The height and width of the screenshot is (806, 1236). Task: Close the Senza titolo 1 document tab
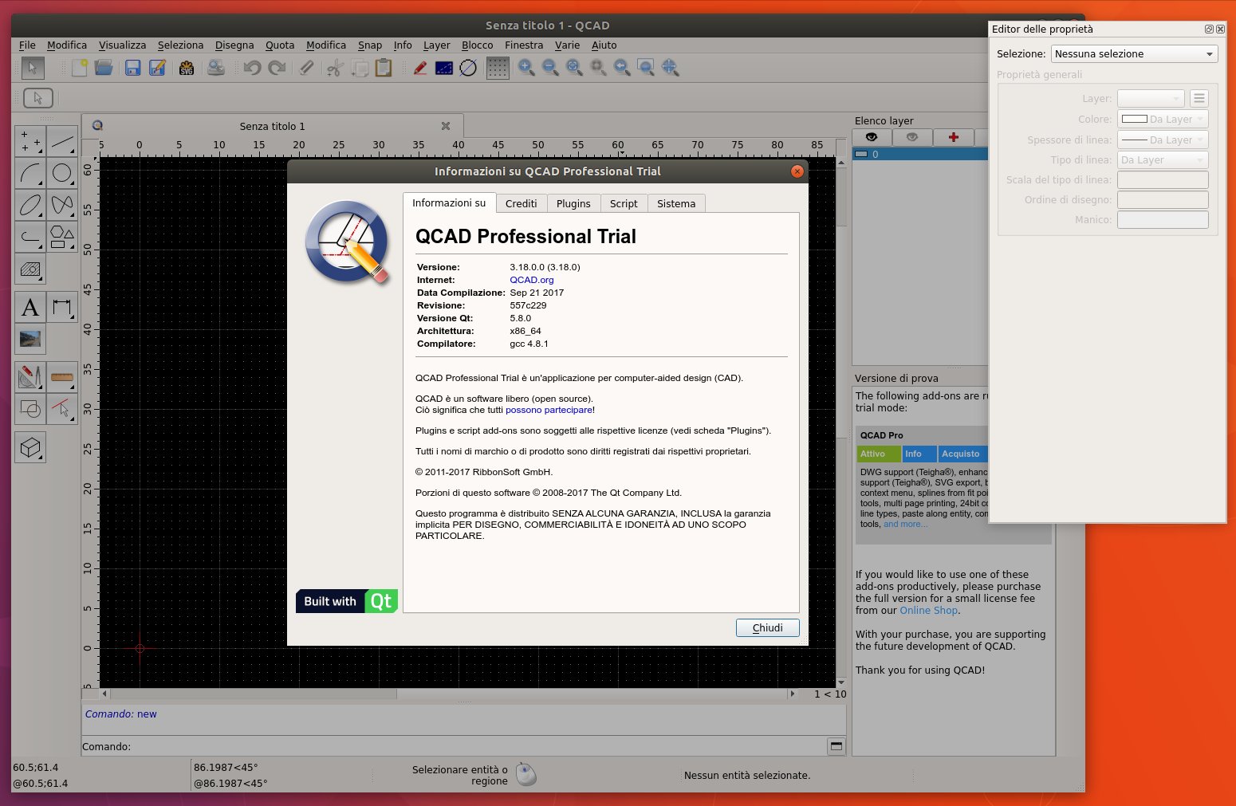pyautogui.click(x=446, y=126)
